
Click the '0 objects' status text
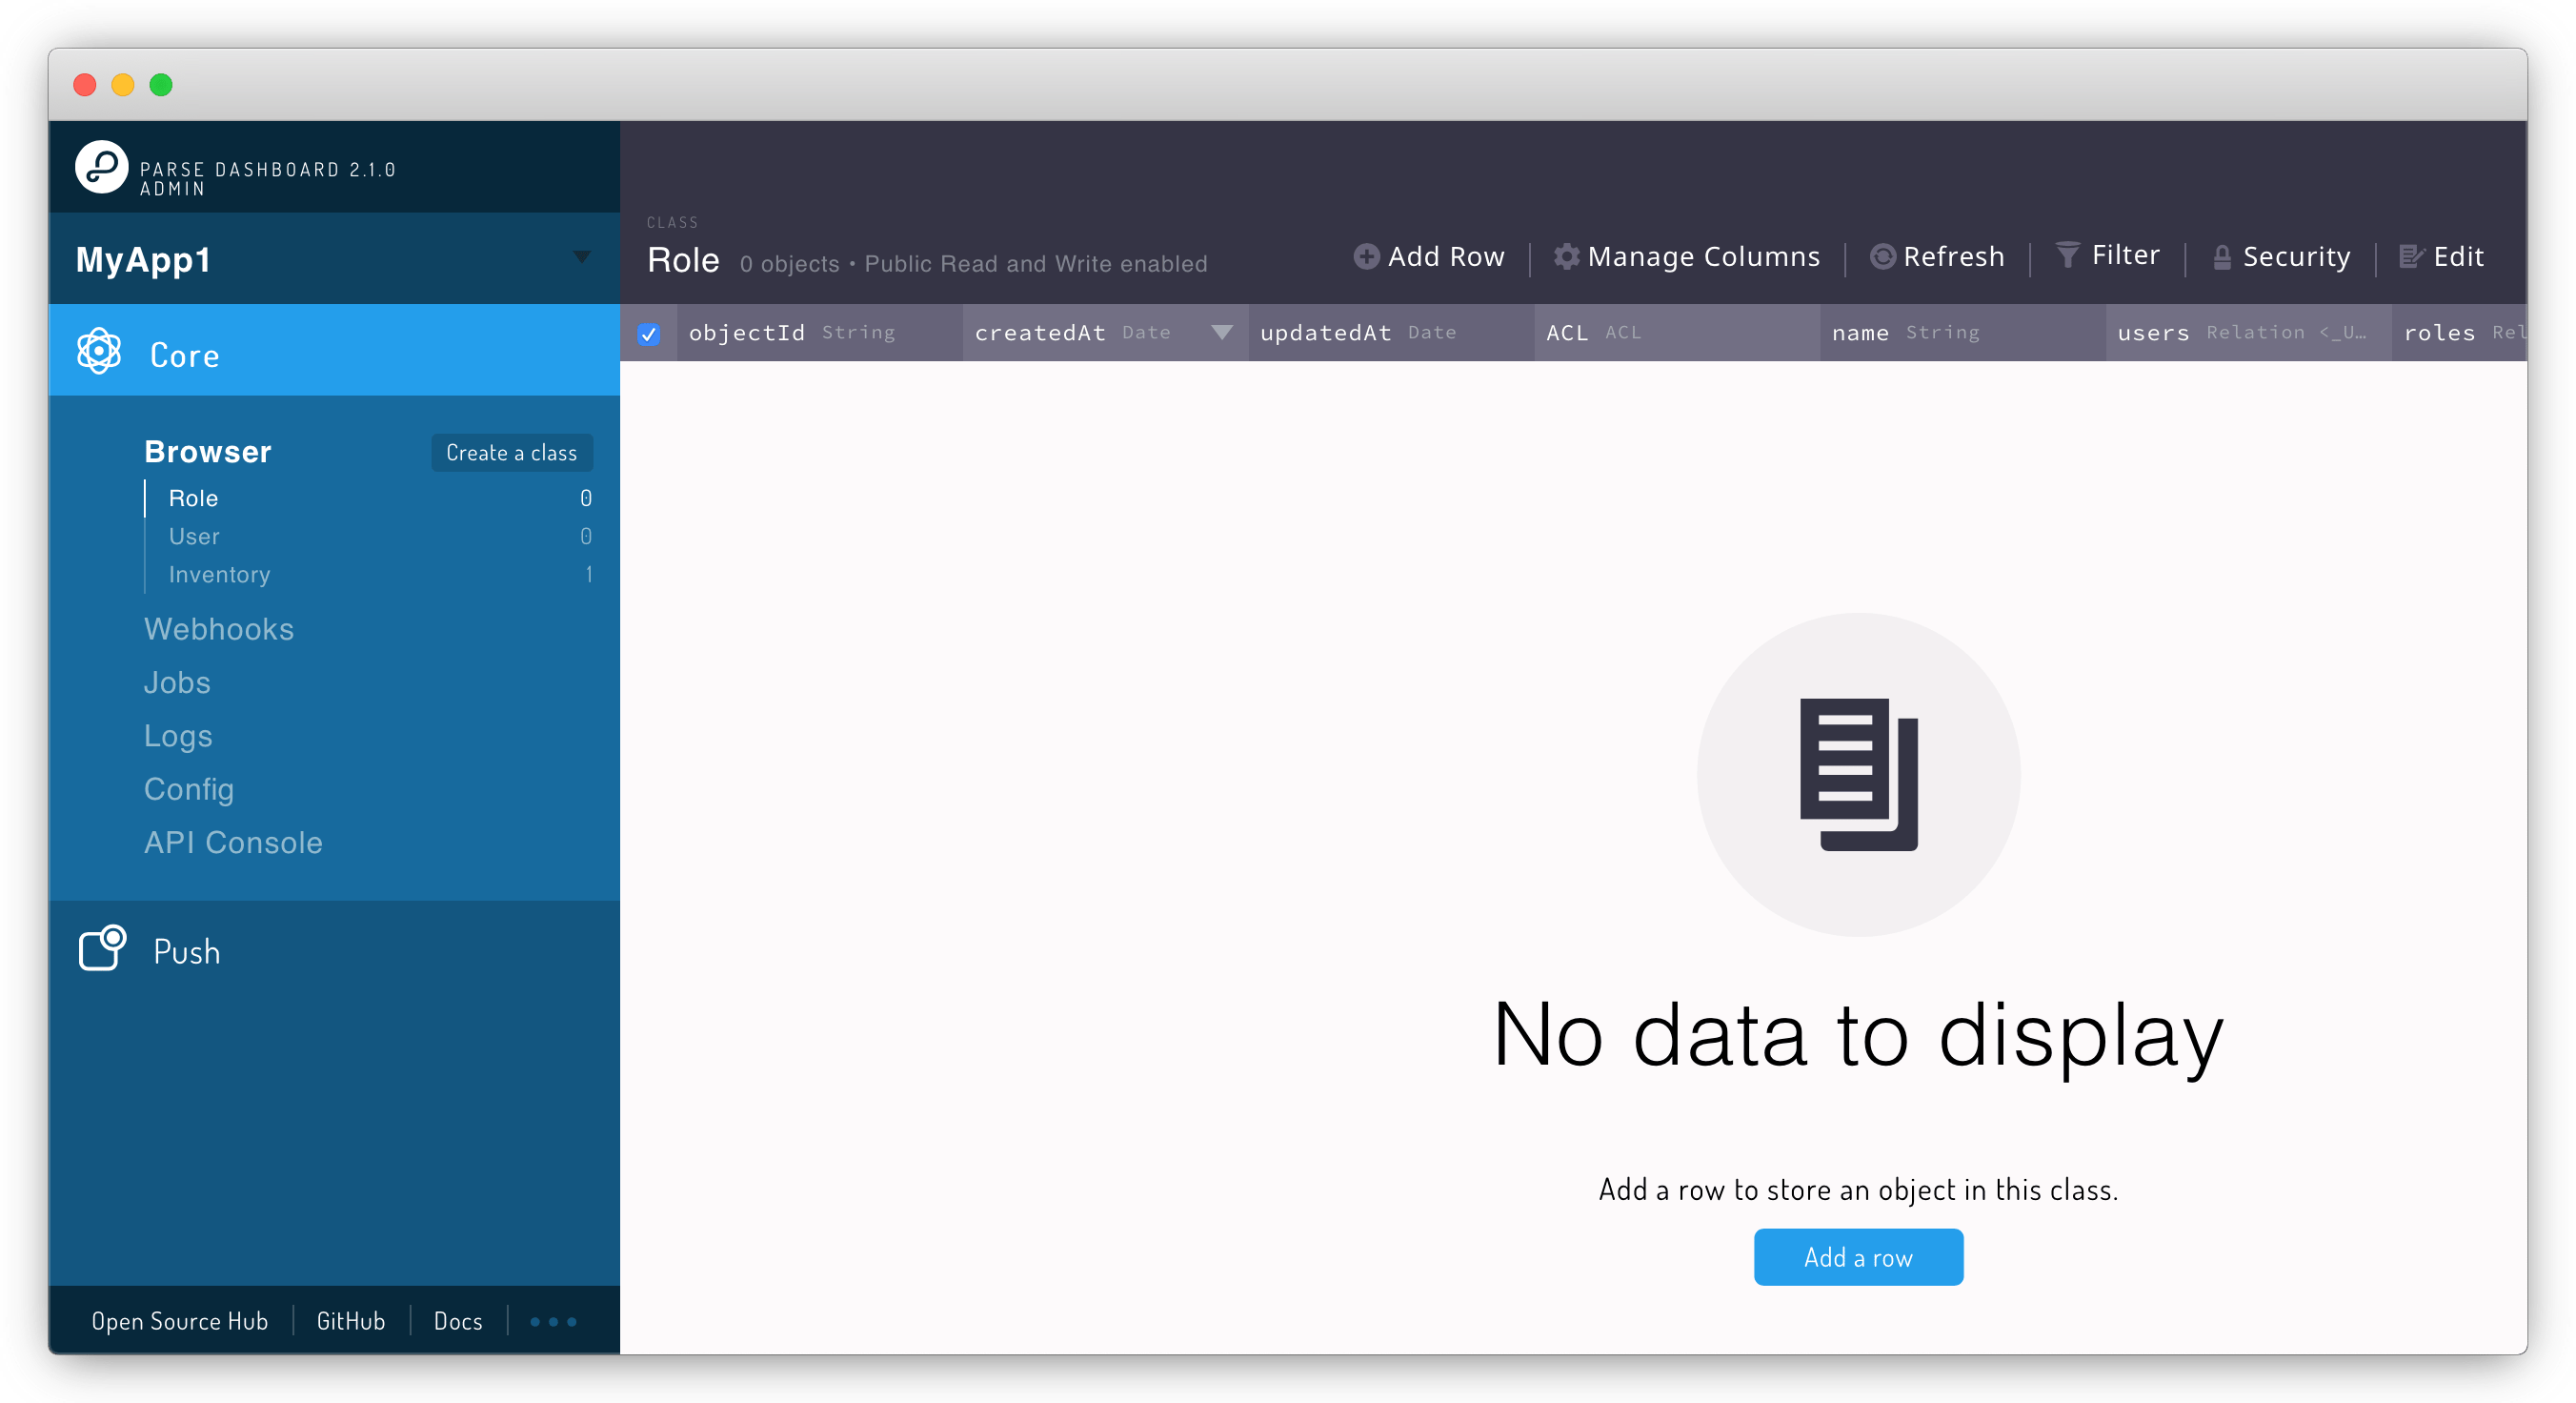[x=790, y=264]
